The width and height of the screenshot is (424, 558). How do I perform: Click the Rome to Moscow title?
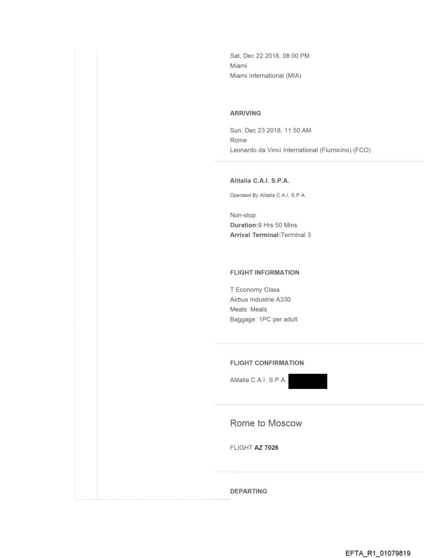click(266, 423)
